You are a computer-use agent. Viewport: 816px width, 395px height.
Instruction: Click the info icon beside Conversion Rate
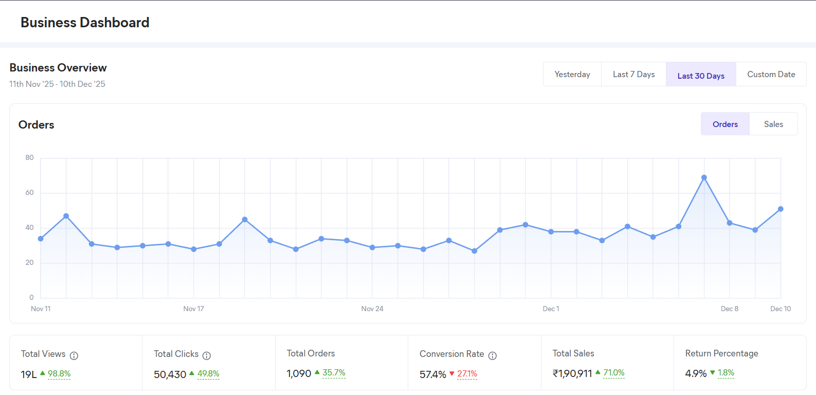[x=493, y=356]
